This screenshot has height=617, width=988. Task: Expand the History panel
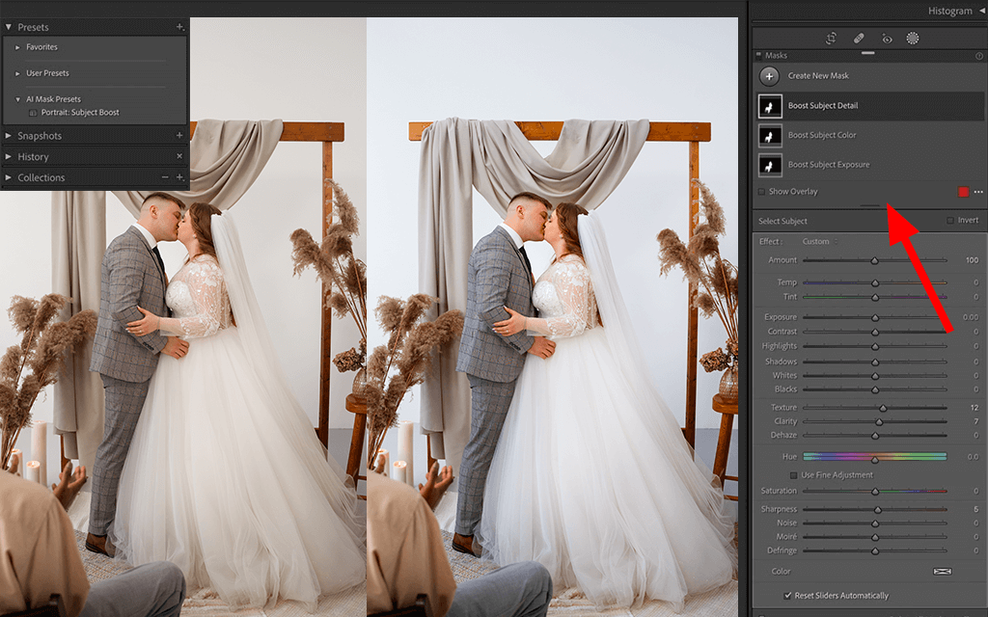tap(9, 157)
